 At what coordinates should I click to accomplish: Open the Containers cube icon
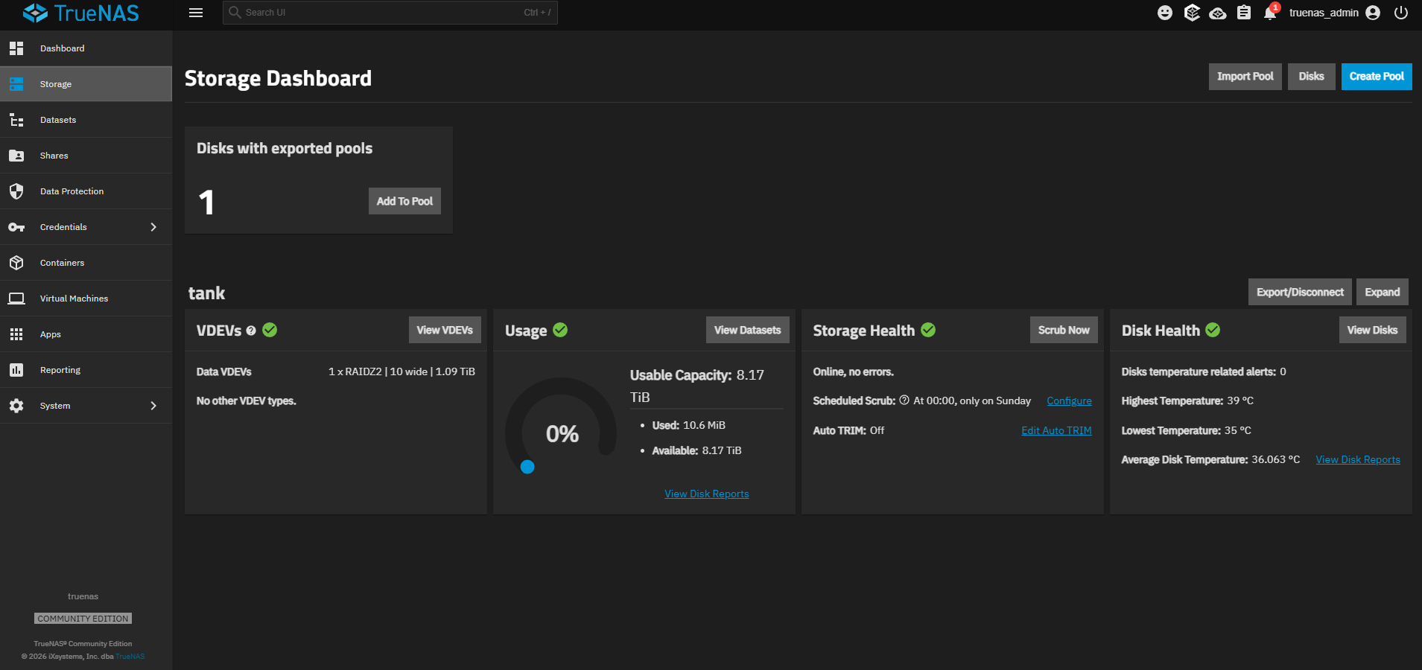pyautogui.click(x=16, y=263)
